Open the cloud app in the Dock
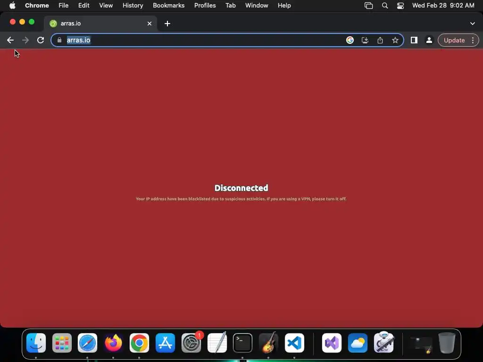 (x=358, y=343)
